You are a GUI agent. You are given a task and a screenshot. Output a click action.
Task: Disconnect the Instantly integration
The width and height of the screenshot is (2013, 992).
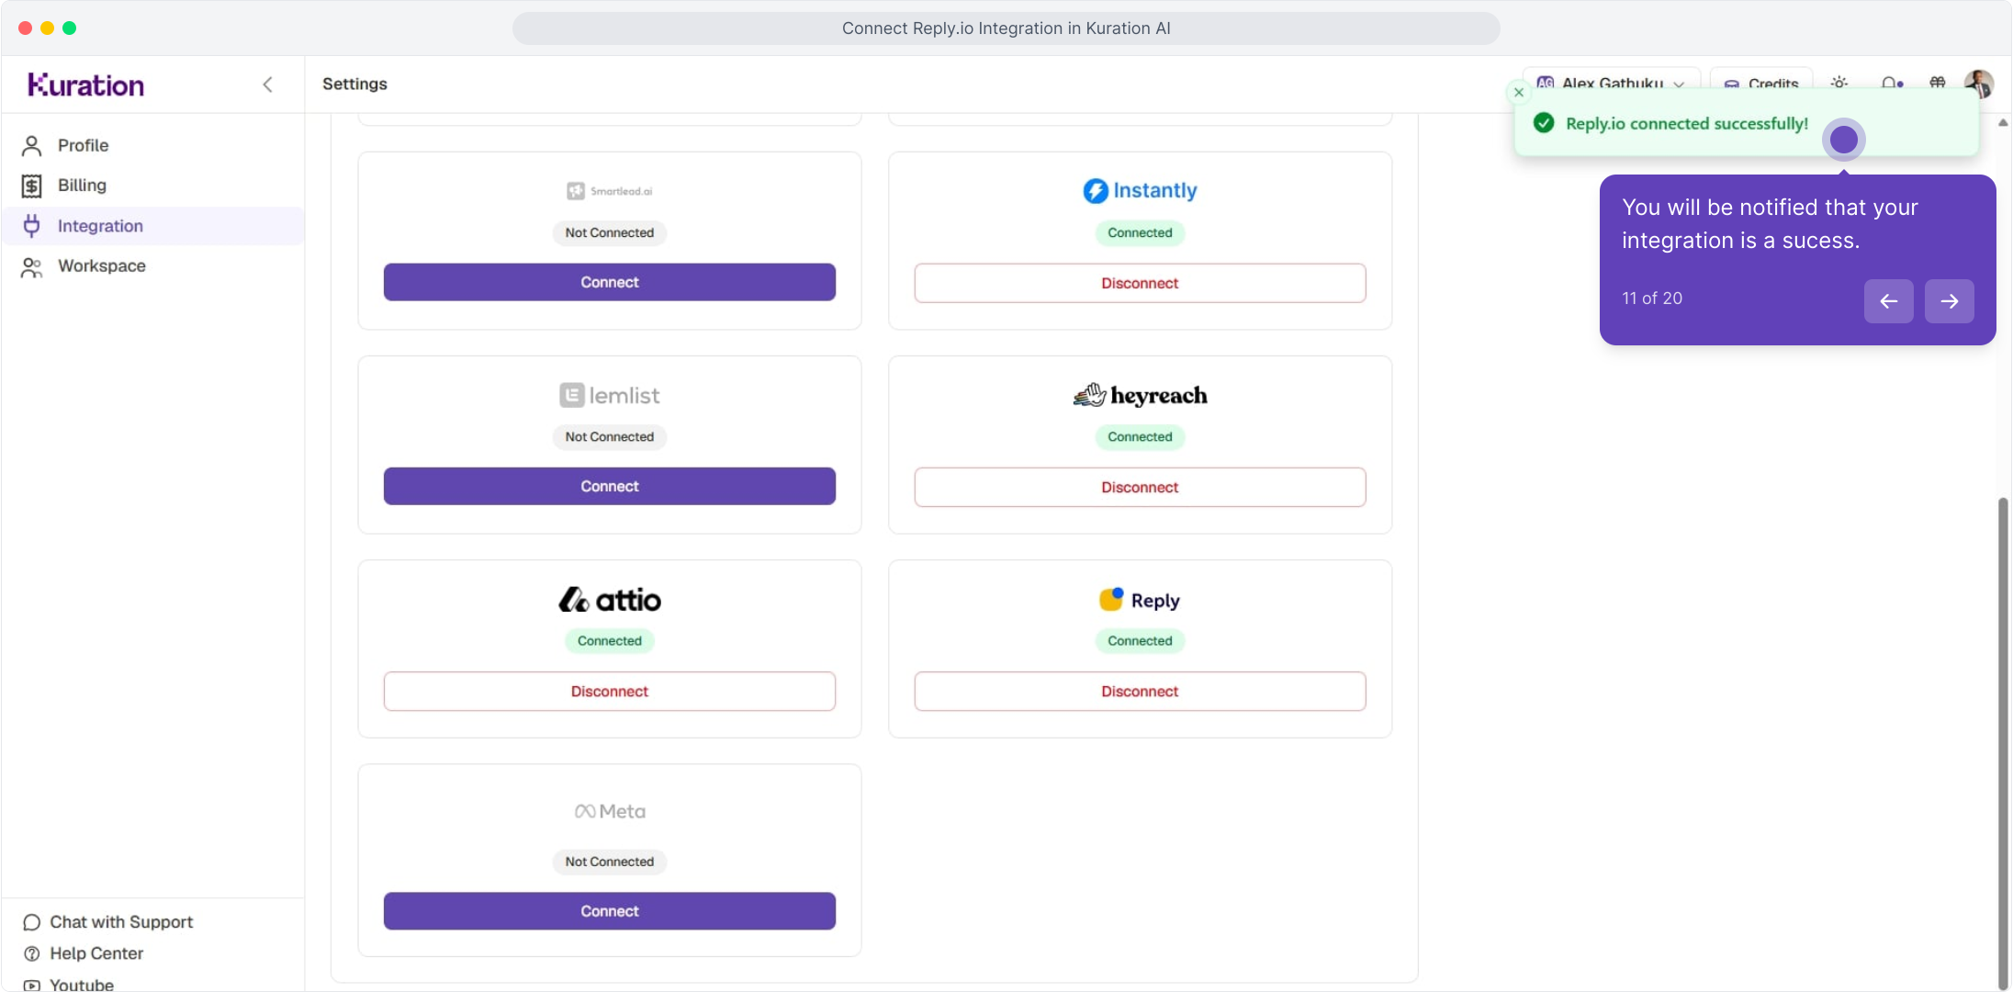pos(1140,283)
